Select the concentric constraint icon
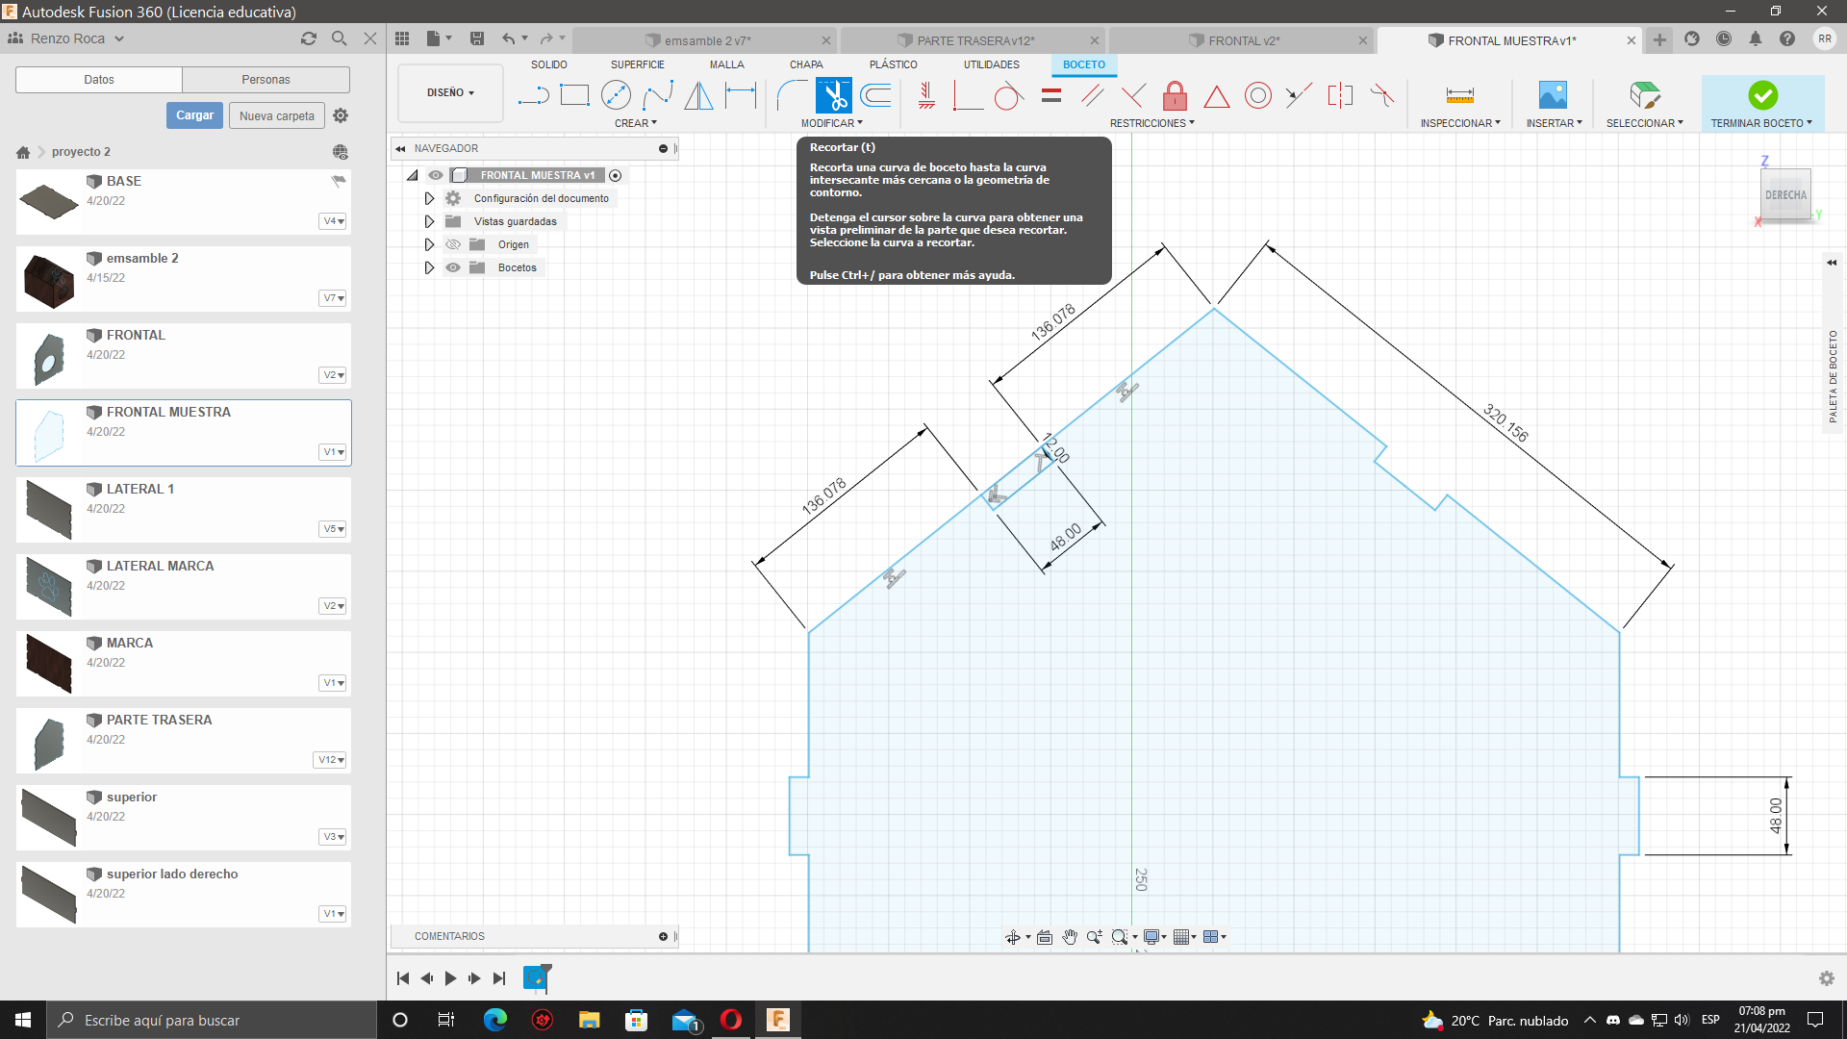1847x1039 pixels. point(1257,95)
